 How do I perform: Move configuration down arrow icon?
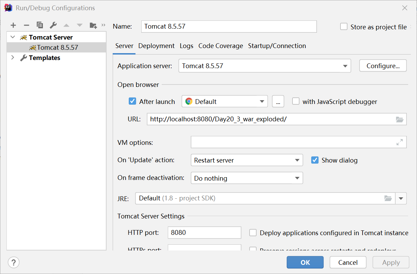tap(80, 25)
